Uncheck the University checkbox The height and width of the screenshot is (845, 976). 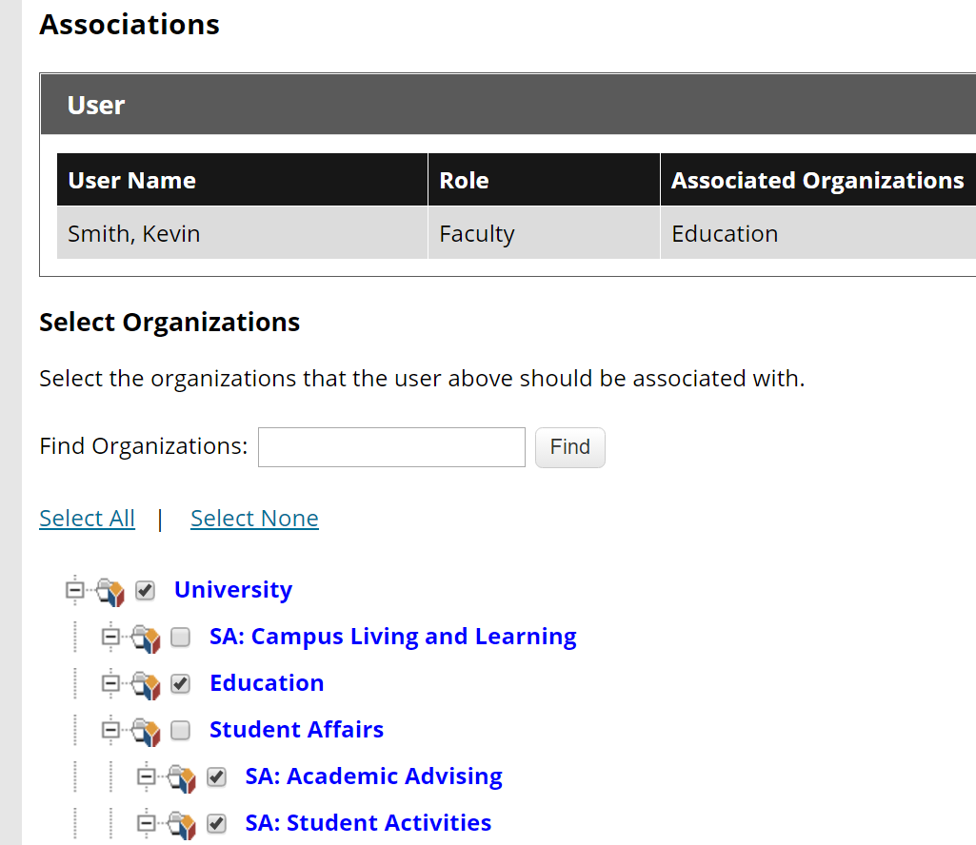click(145, 590)
